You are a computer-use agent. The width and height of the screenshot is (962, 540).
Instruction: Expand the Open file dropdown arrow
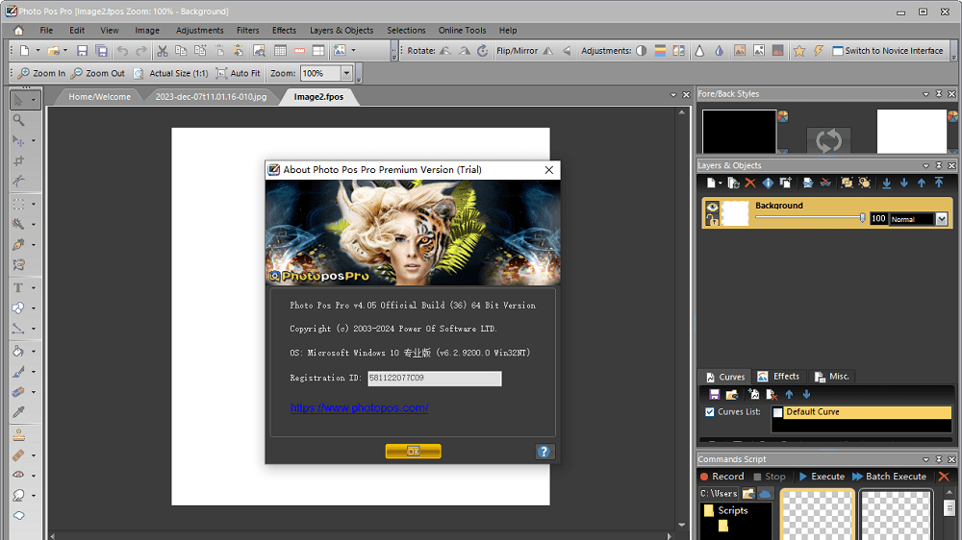[64, 51]
